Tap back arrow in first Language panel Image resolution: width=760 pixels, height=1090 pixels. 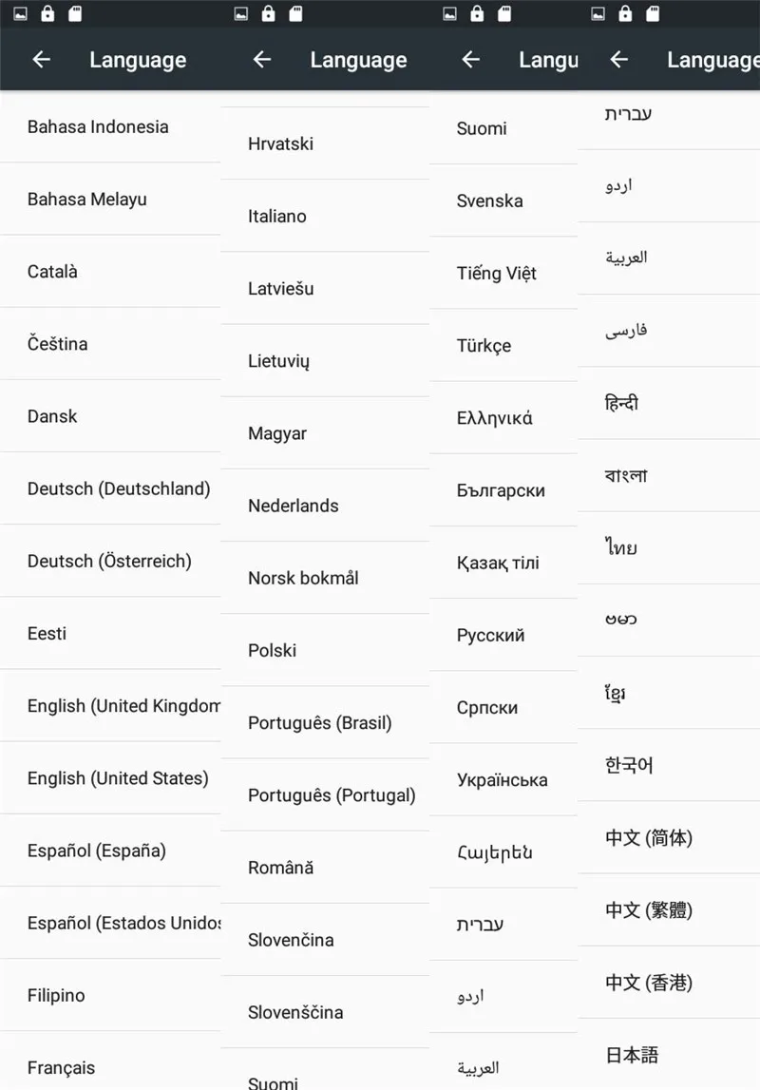pos(42,60)
